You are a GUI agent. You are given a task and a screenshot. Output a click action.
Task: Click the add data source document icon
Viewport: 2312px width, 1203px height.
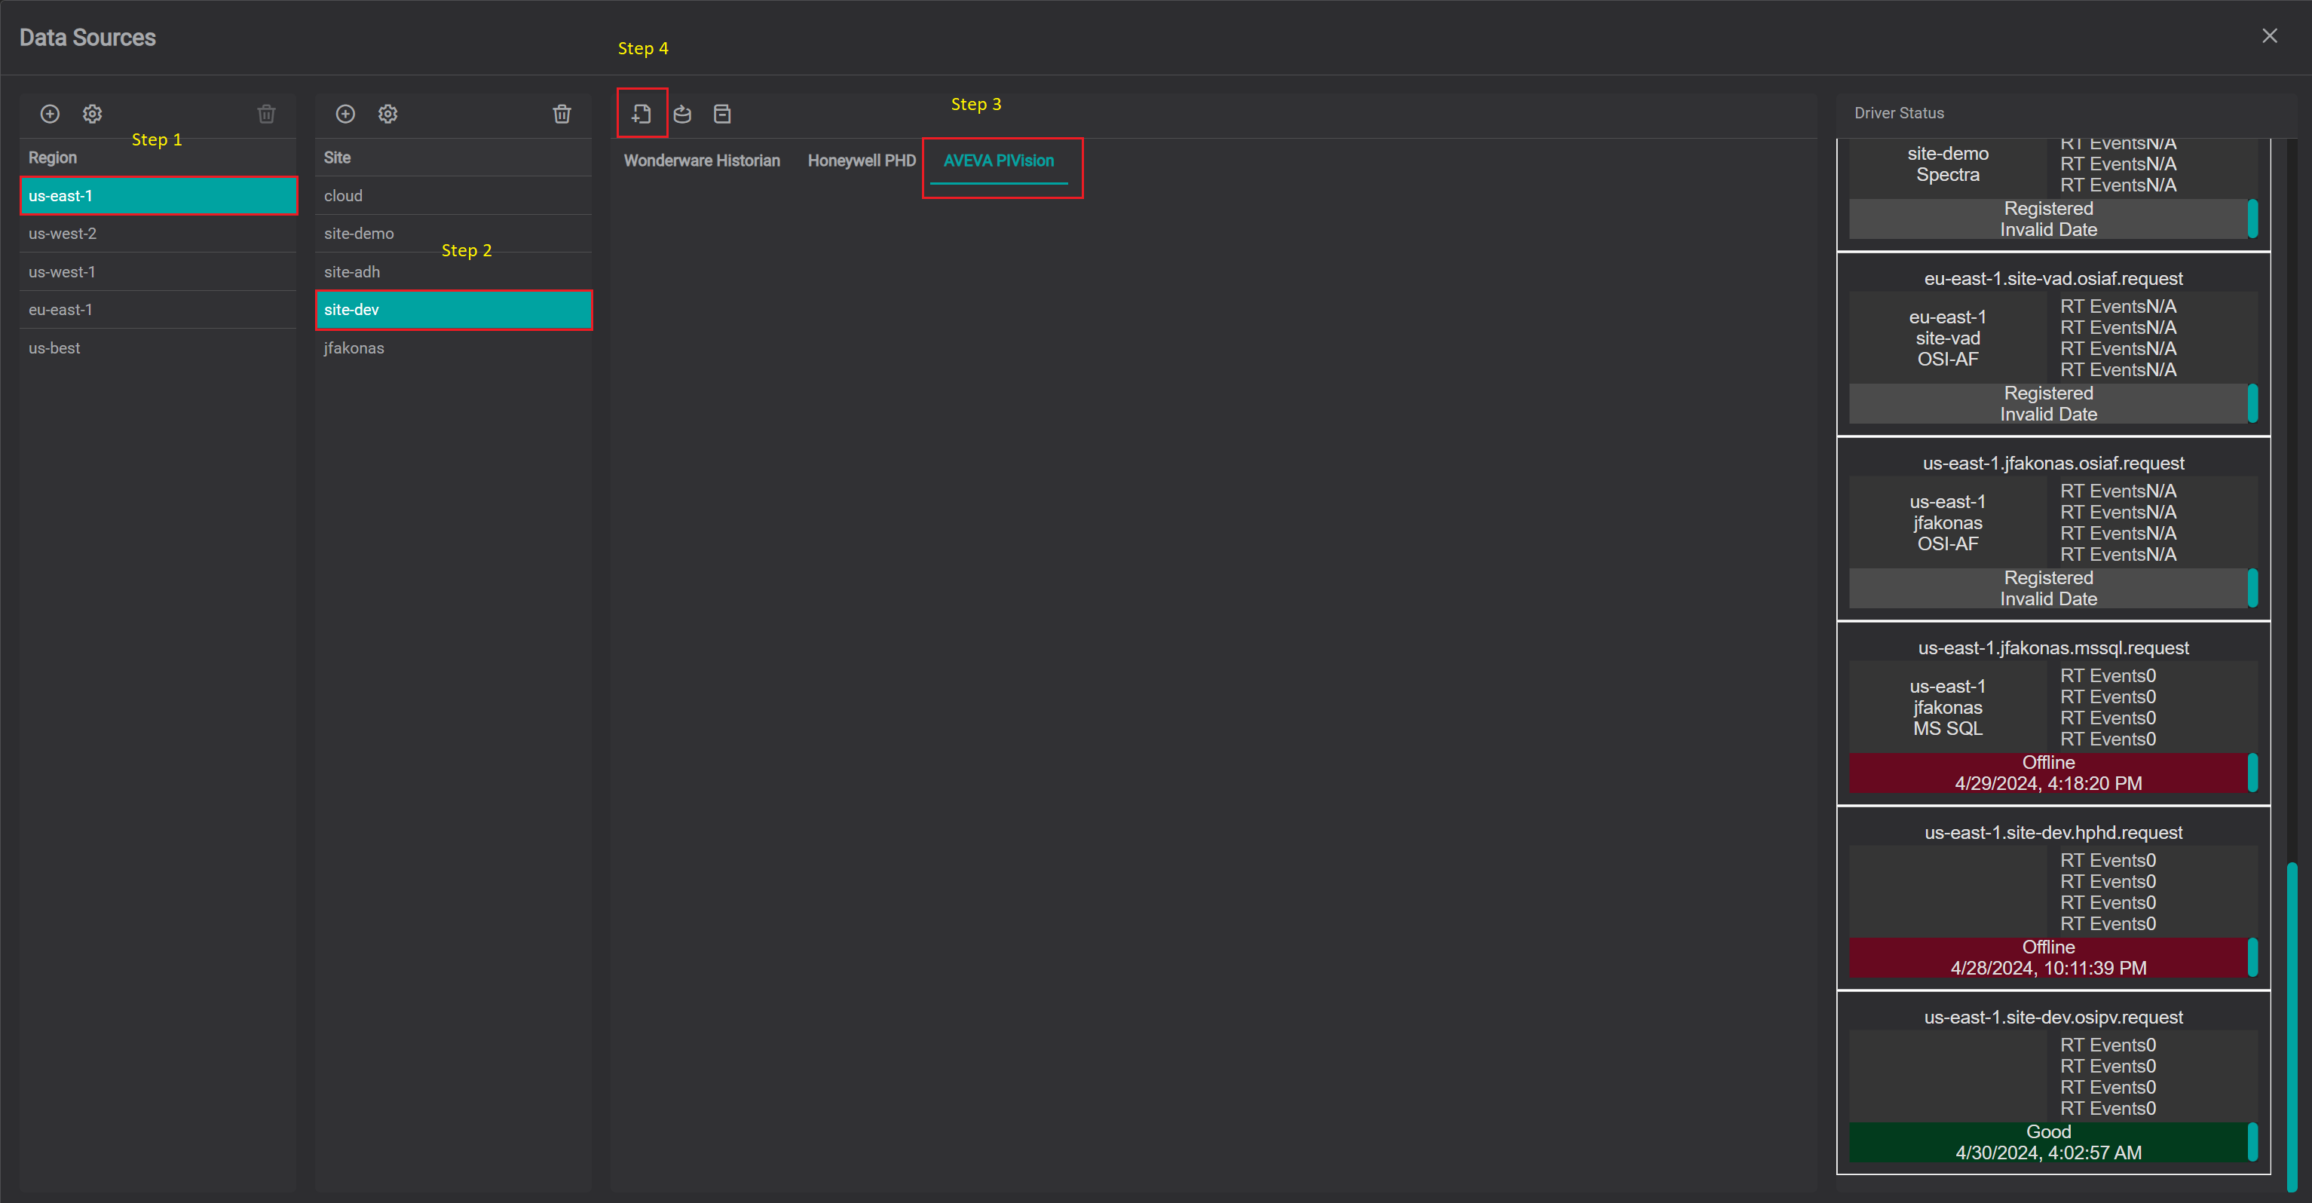pos(642,114)
